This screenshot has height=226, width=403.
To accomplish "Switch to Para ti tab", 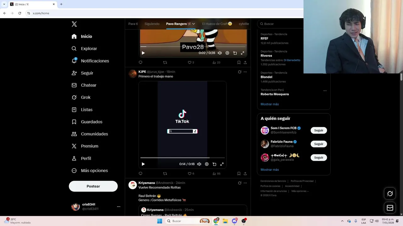I will pos(133,24).
